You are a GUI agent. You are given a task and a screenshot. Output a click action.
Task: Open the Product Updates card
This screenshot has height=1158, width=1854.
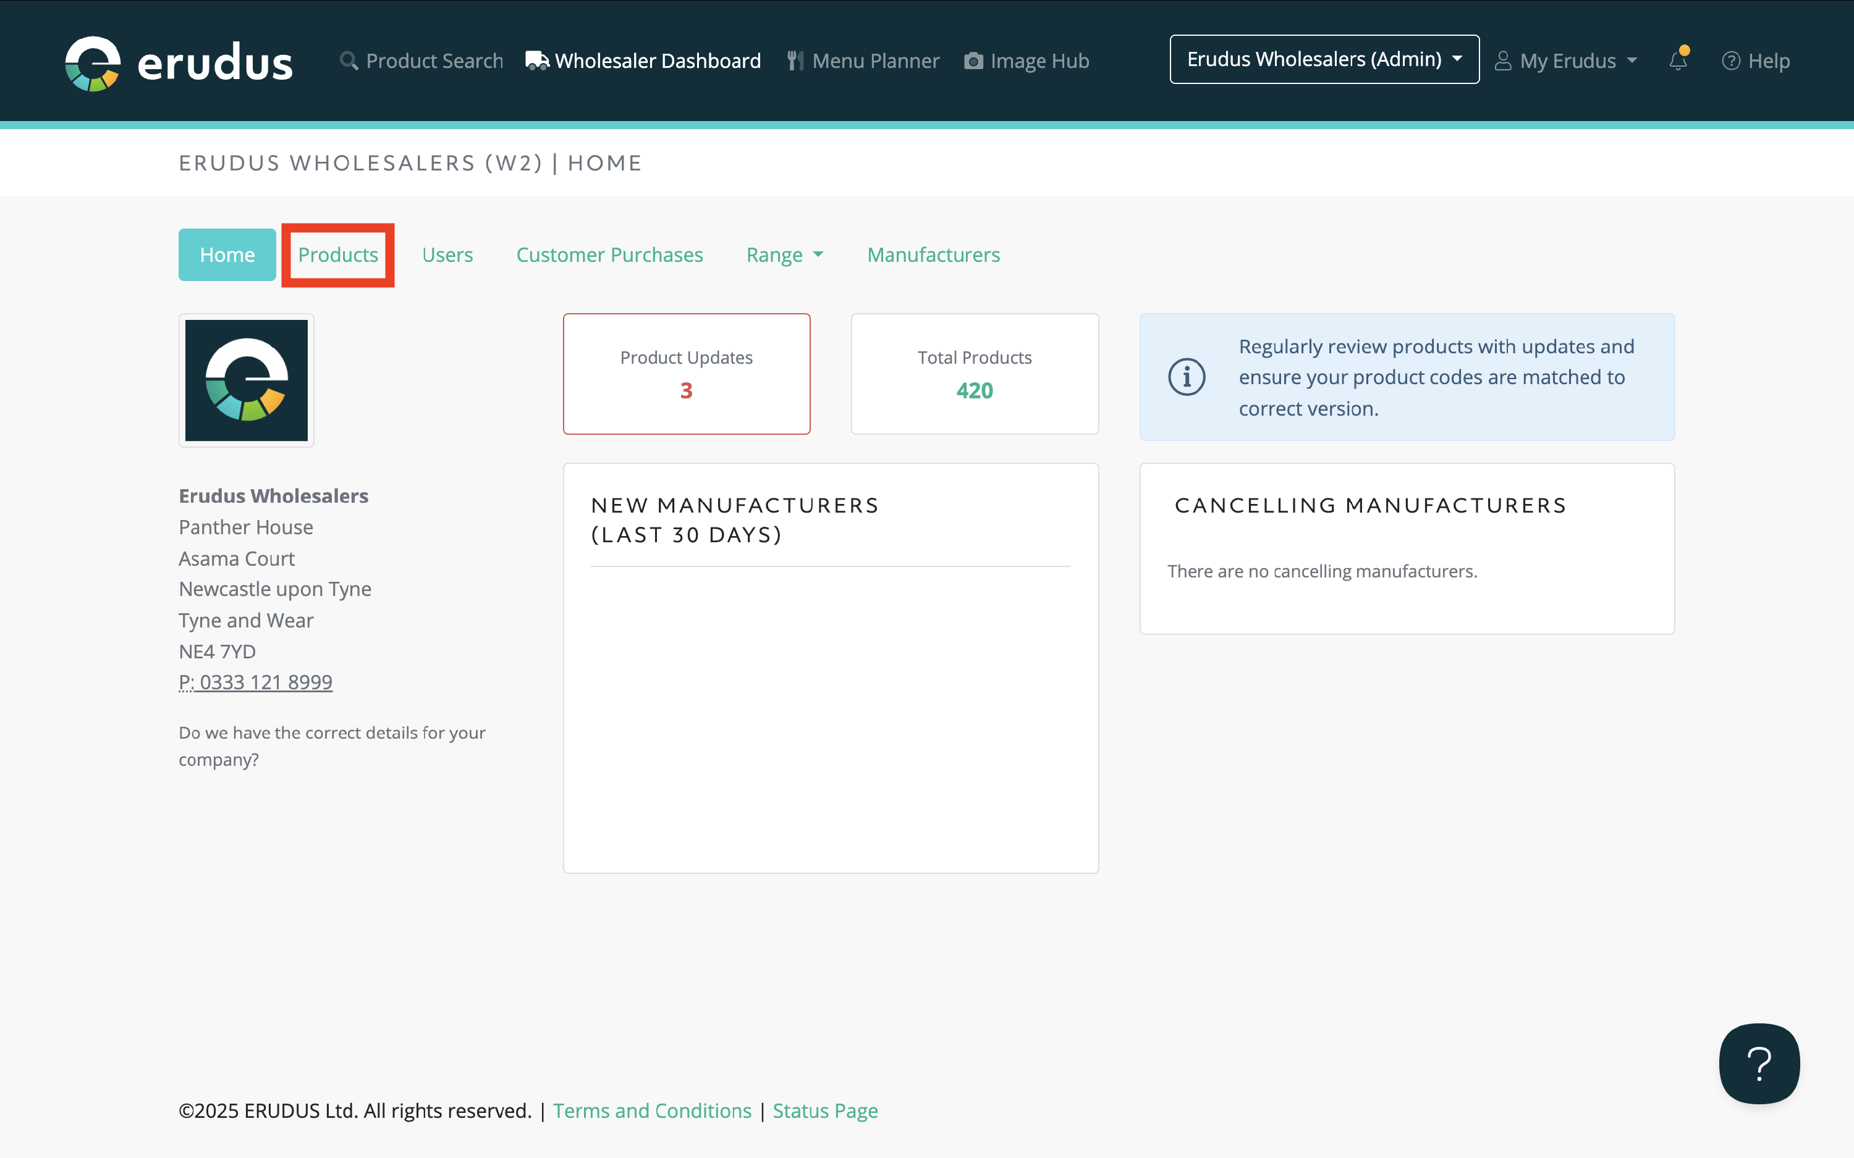coord(687,374)
